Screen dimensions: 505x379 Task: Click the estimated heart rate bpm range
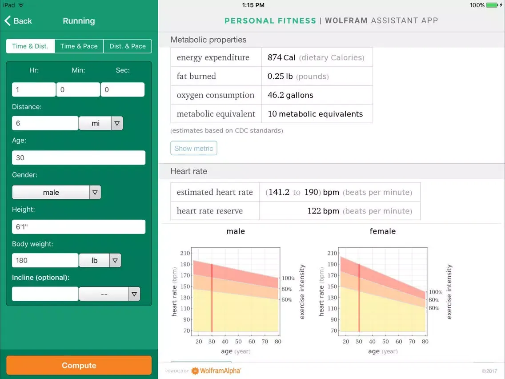tap(339, 192)
